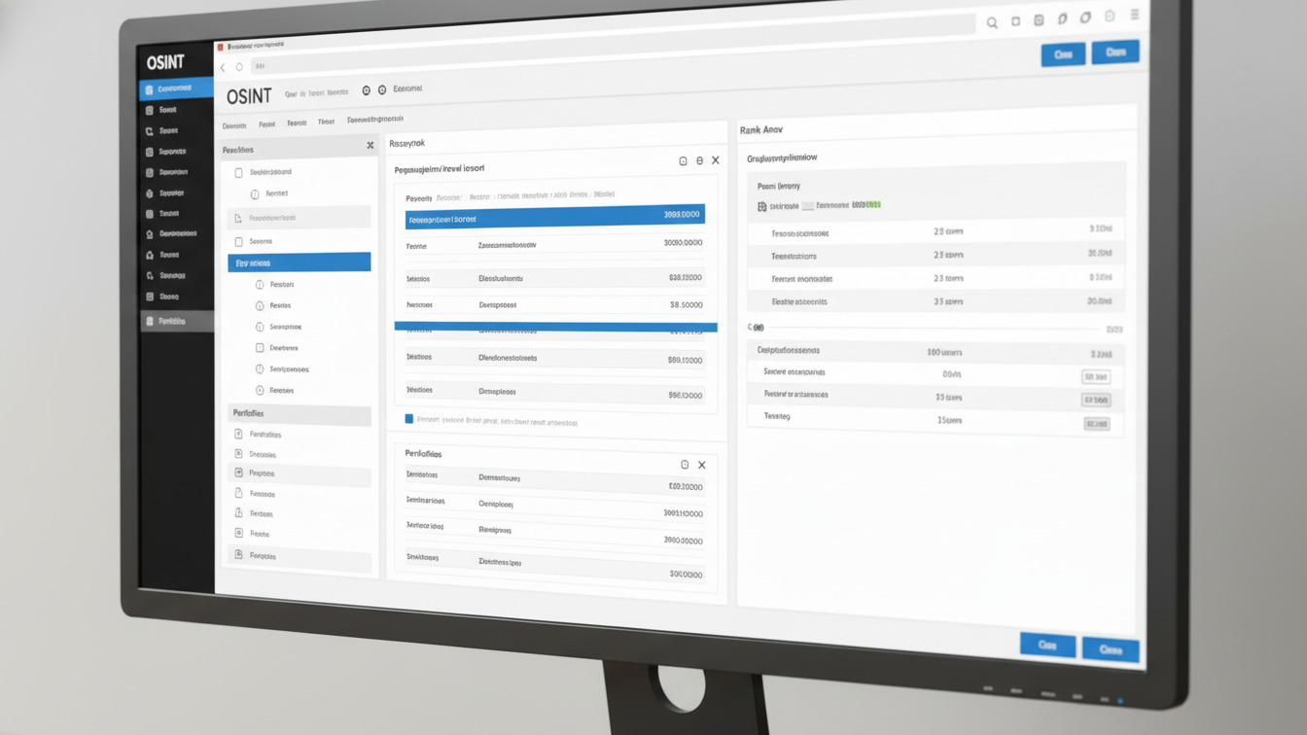Open the first tab in row below OSINT heading
This screenshot has height=735, width=1307.
click(x=234, y=125)
